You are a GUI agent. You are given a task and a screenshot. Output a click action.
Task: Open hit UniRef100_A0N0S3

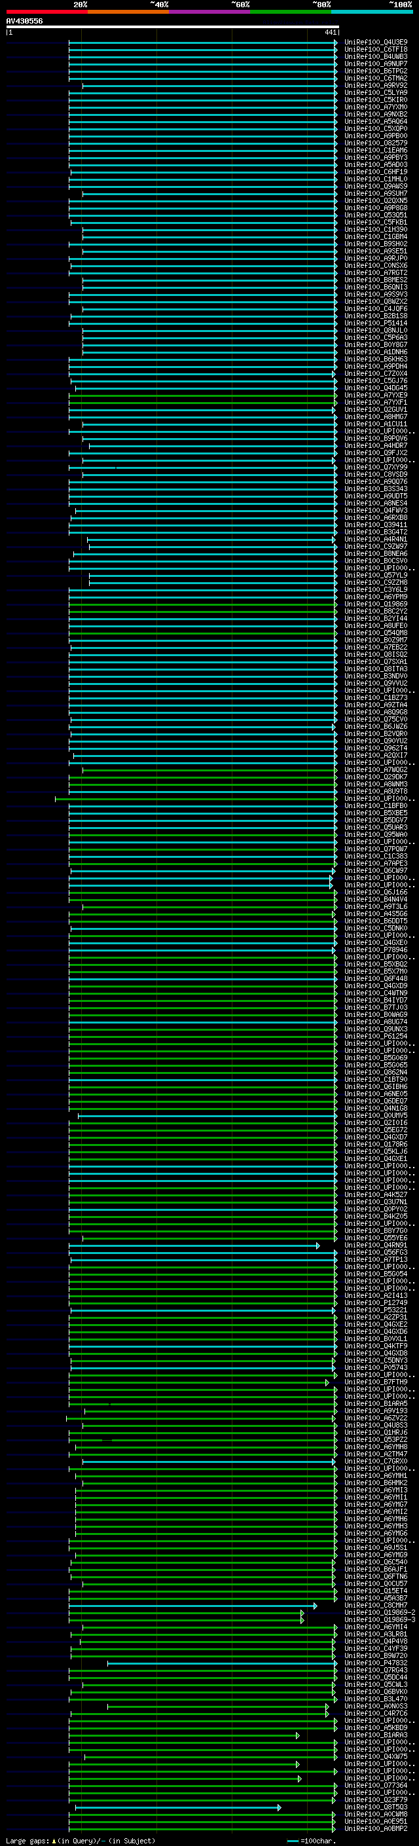[376, 1706]
